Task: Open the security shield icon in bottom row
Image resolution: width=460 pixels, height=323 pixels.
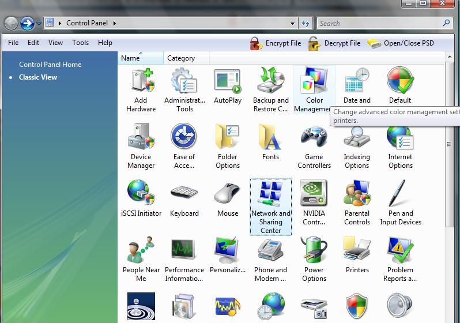Action: pyautogui.click(x=357, y=306)
